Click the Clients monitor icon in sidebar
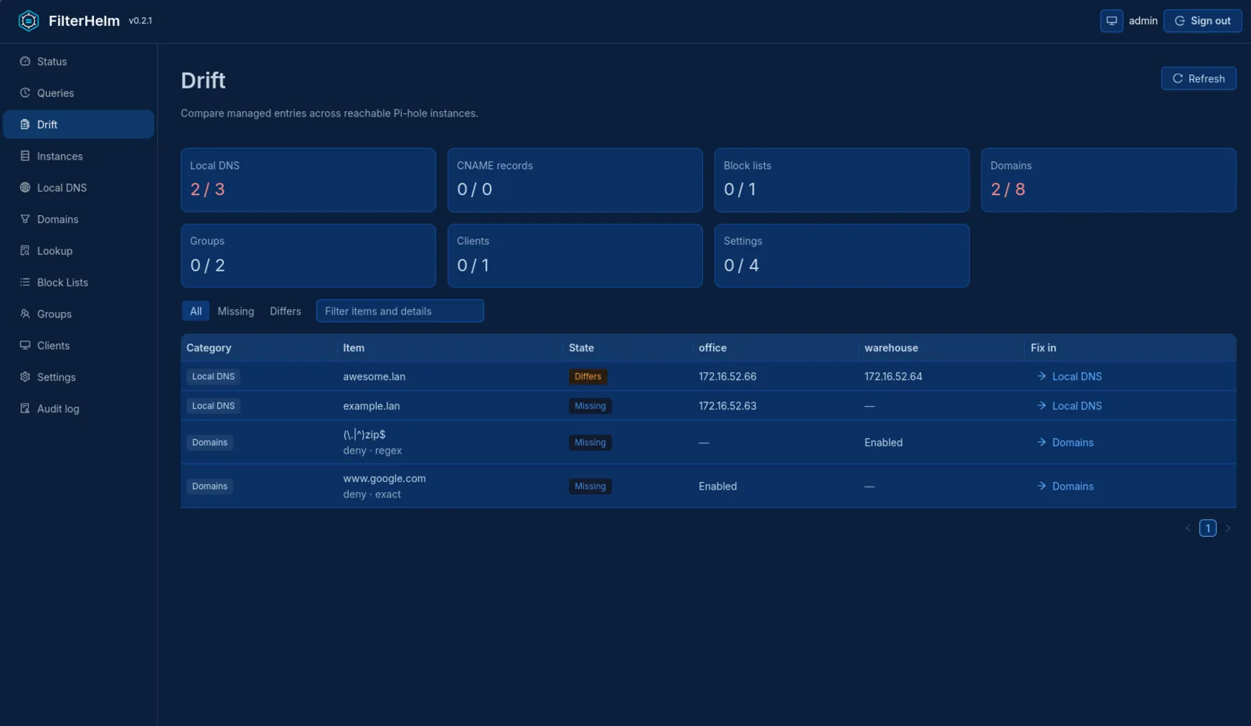Image resolution: width=1251 pixels, height=726 pixels. 25,345
